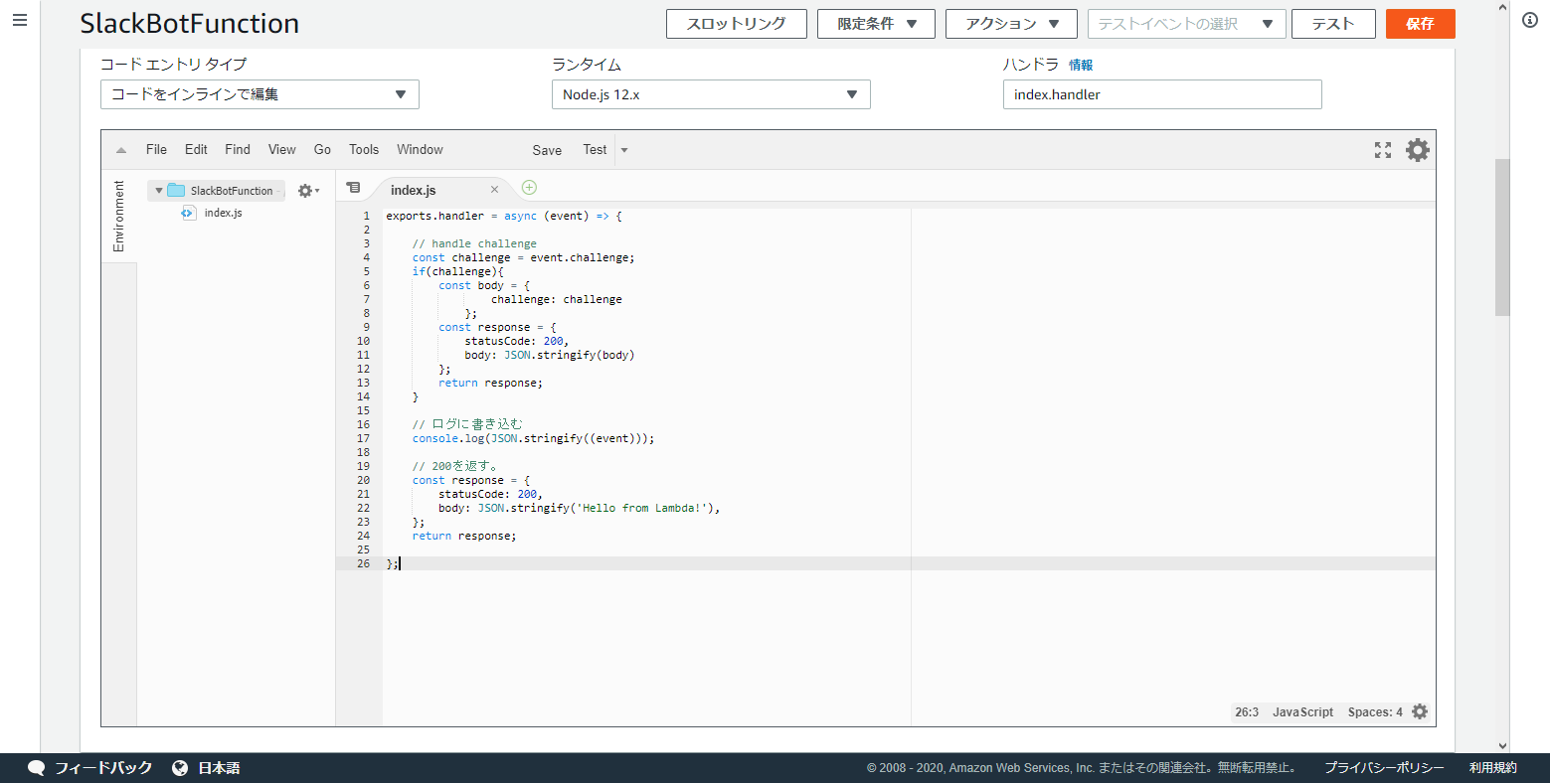Click the 26:3 cursor position indicator
Viewport: 1550px width, 783px height.
[x=1247, y=711]
